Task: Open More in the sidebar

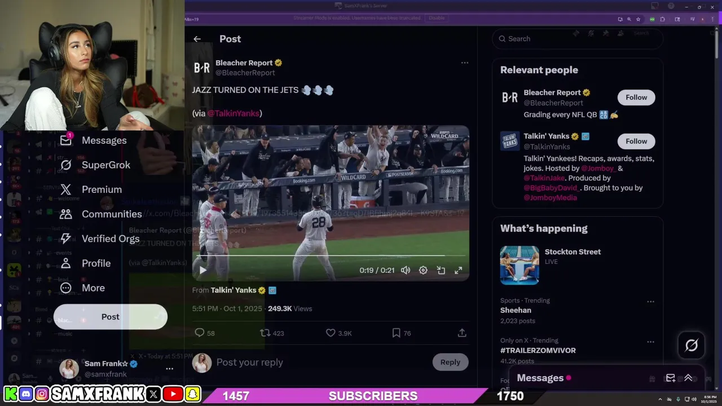Action: [x=82, y=288]
